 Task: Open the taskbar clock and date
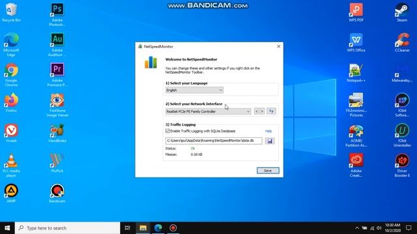pyautogui.click(x=392, y=228)
